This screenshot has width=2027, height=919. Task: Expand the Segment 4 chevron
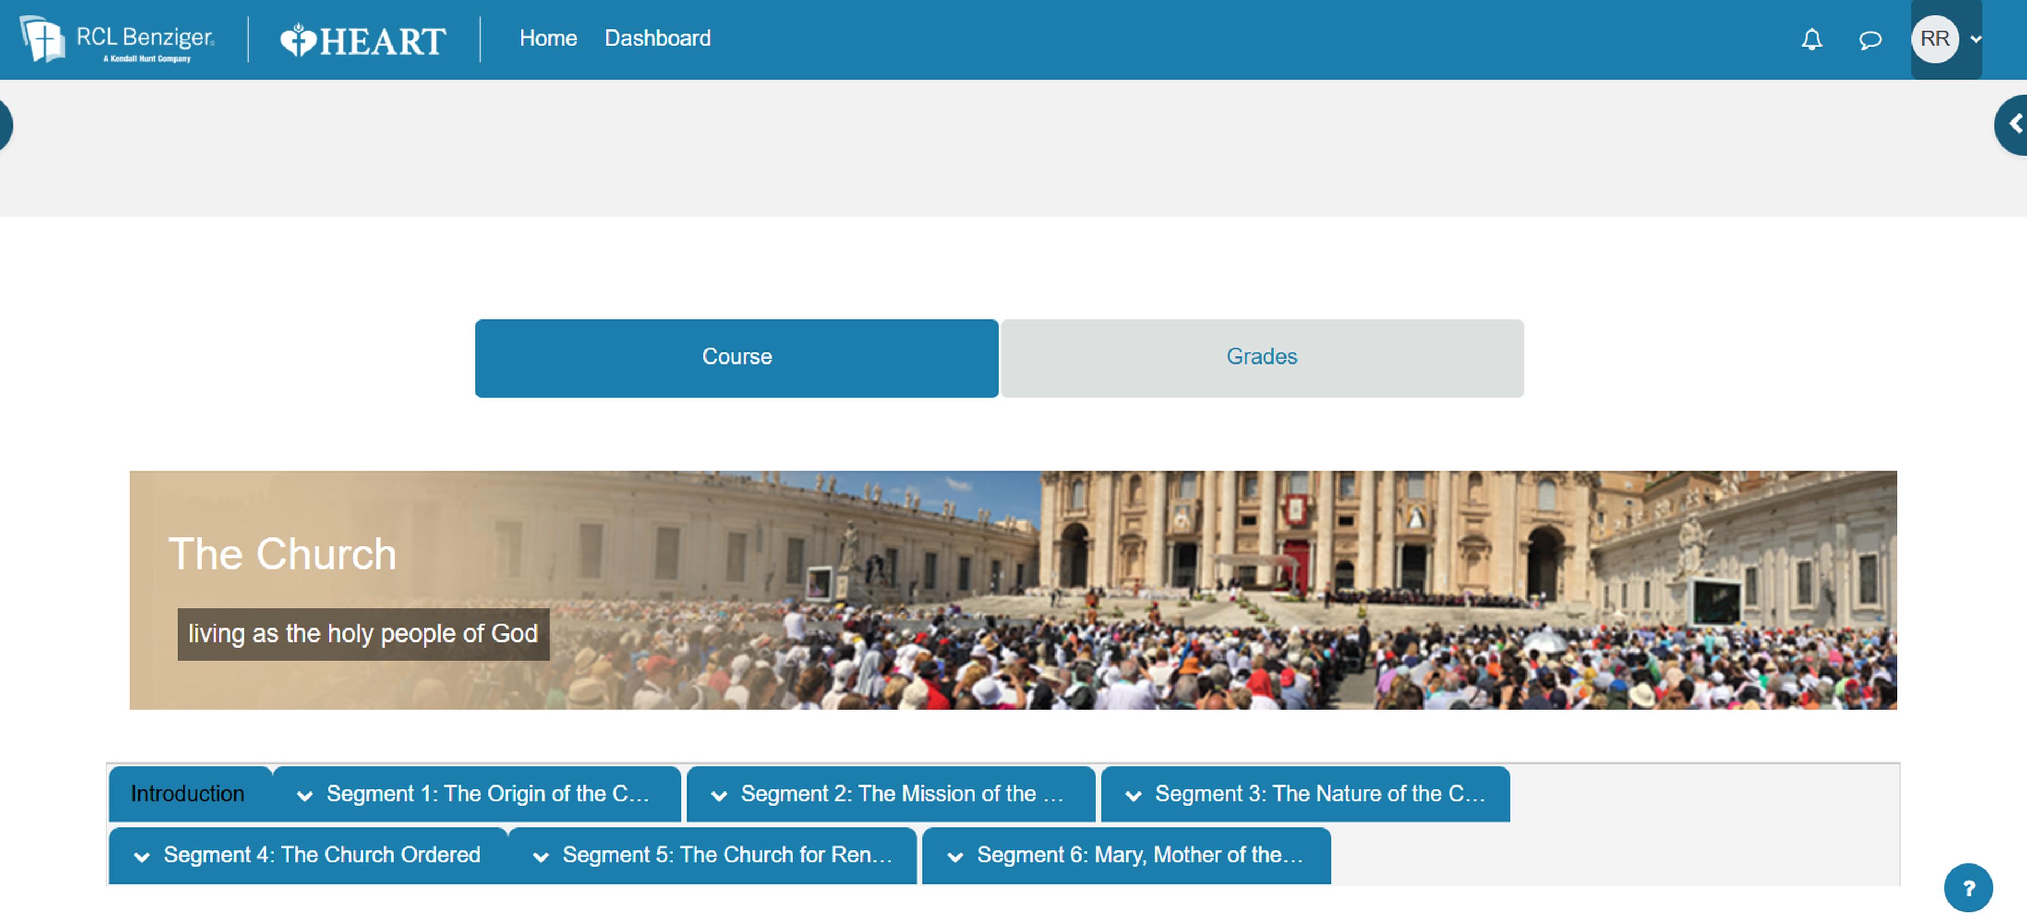(142, 856)
